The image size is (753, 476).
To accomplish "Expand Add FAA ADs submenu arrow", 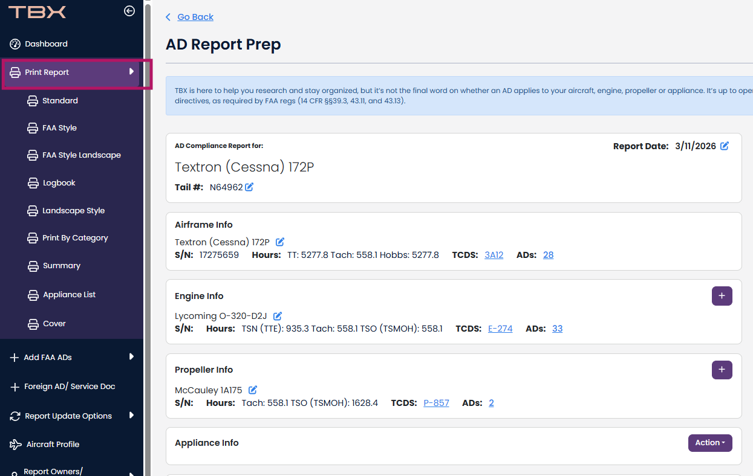I will click(x=131, y=357).
